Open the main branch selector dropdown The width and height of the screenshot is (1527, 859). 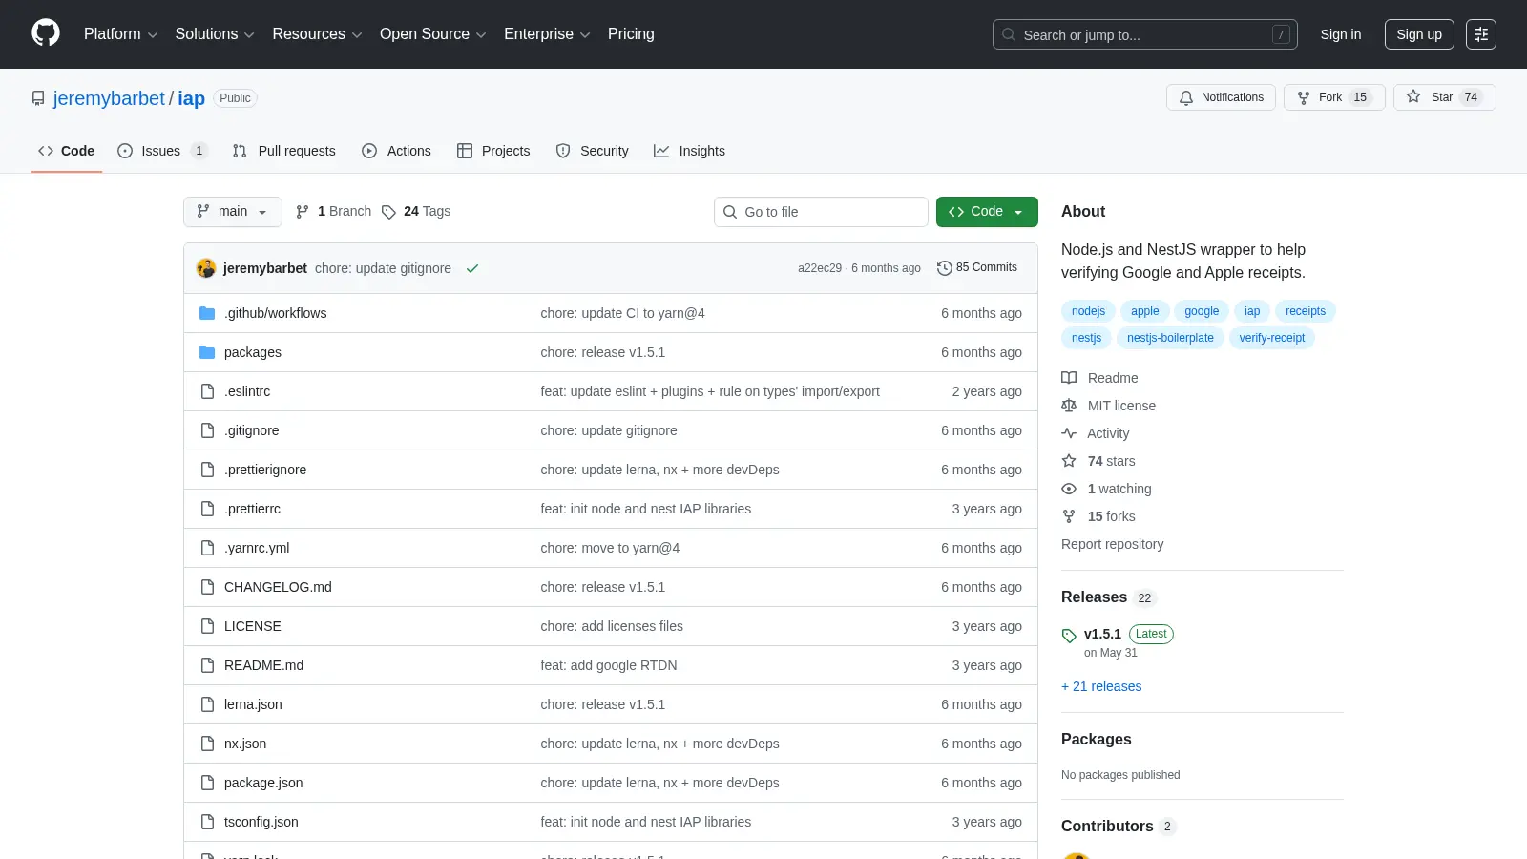tap(233, 212)
